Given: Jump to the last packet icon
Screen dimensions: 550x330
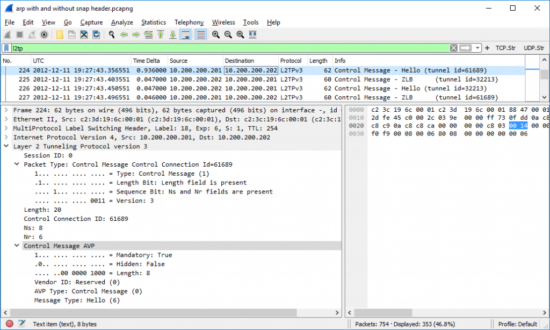Looking at the screenshot, I should pos(172,35).
